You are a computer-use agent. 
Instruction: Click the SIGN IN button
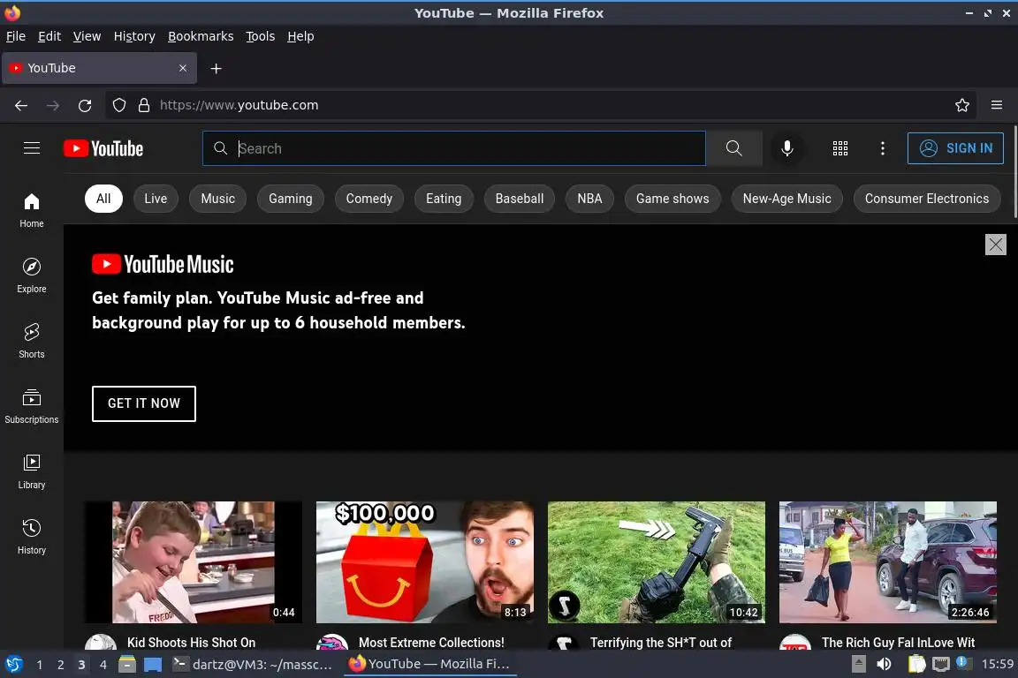pos(955,148)
